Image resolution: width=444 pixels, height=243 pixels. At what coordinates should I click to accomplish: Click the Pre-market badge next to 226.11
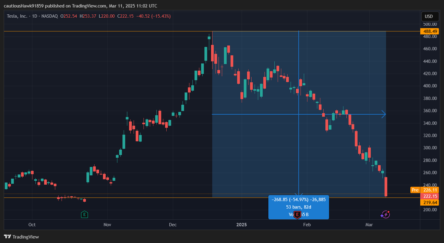[415, 190]
